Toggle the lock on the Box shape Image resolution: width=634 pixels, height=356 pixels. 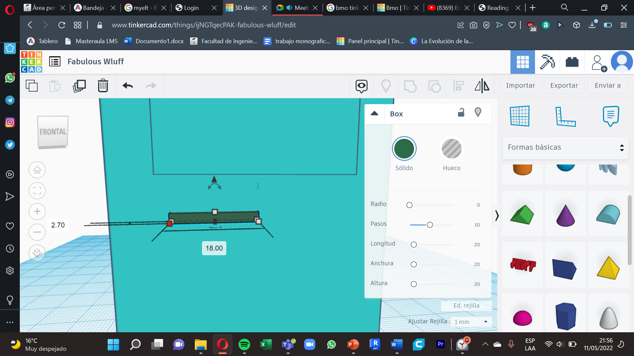point(461,112)
